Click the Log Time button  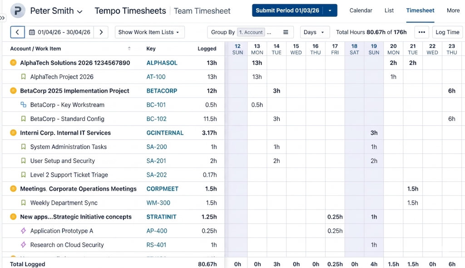click(x=447, y=32)
